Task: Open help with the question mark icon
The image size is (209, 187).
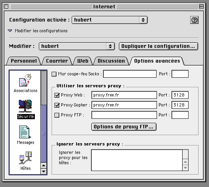Action: point(194,20)
